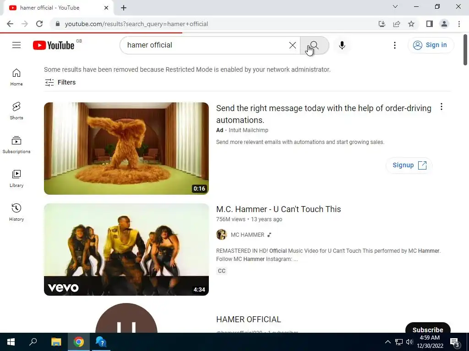Viewport: 469px width, 351px height.
Task: Click the CC captions badge
Action: tap(222, 271)
